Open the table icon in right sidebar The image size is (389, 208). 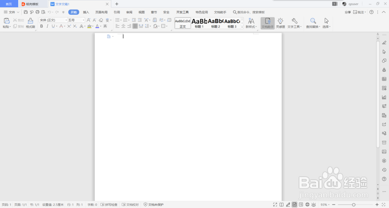pyautogui.click(x=384, y=79)
